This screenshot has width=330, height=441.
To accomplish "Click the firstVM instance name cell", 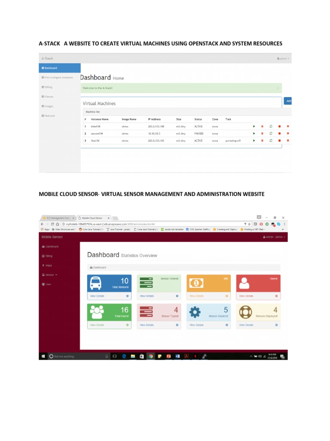I will tap(95, 141).
